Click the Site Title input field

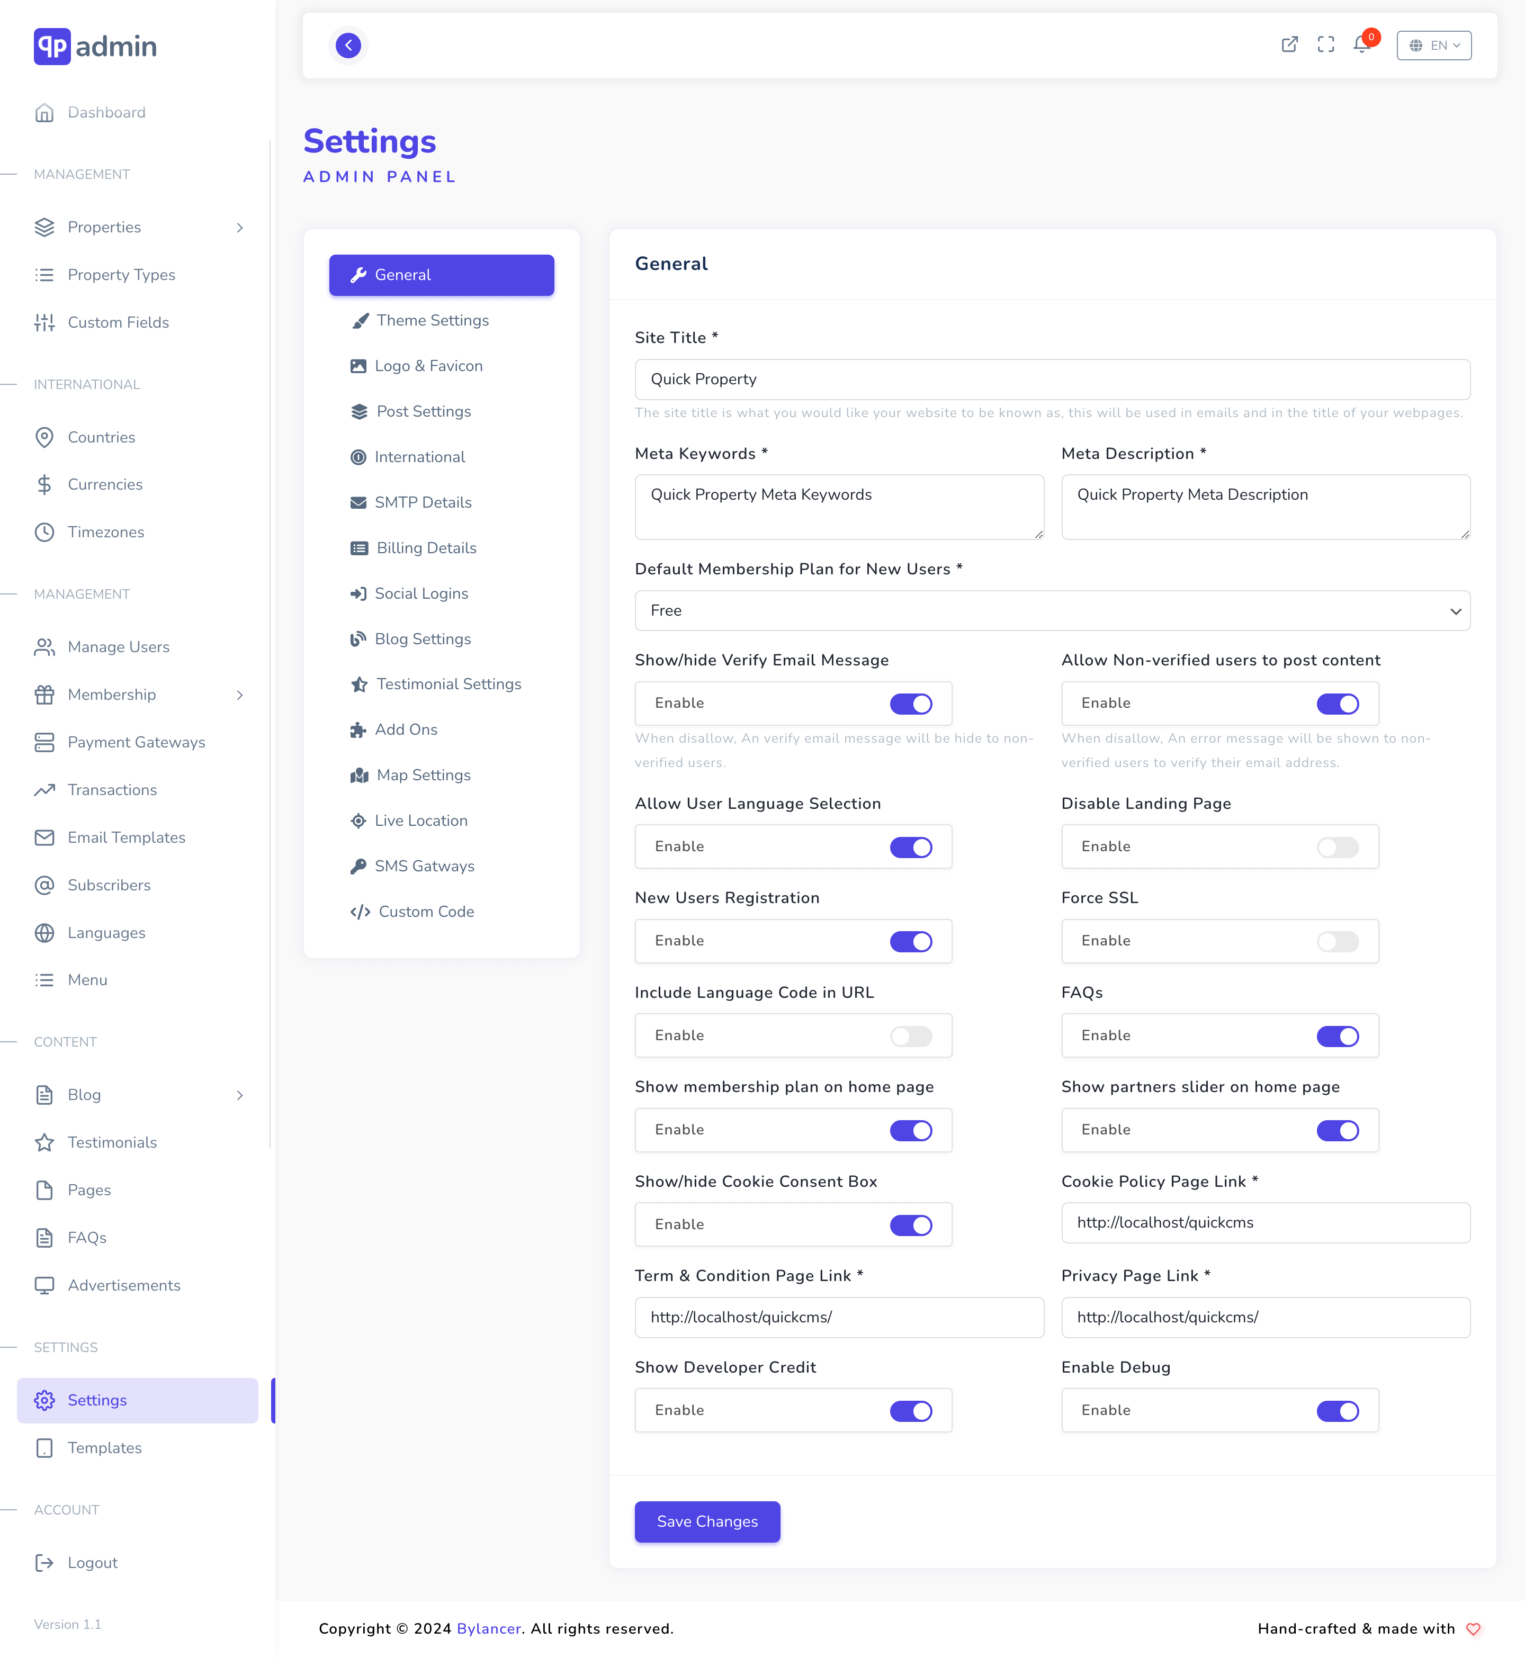[x=1052, y=380]
